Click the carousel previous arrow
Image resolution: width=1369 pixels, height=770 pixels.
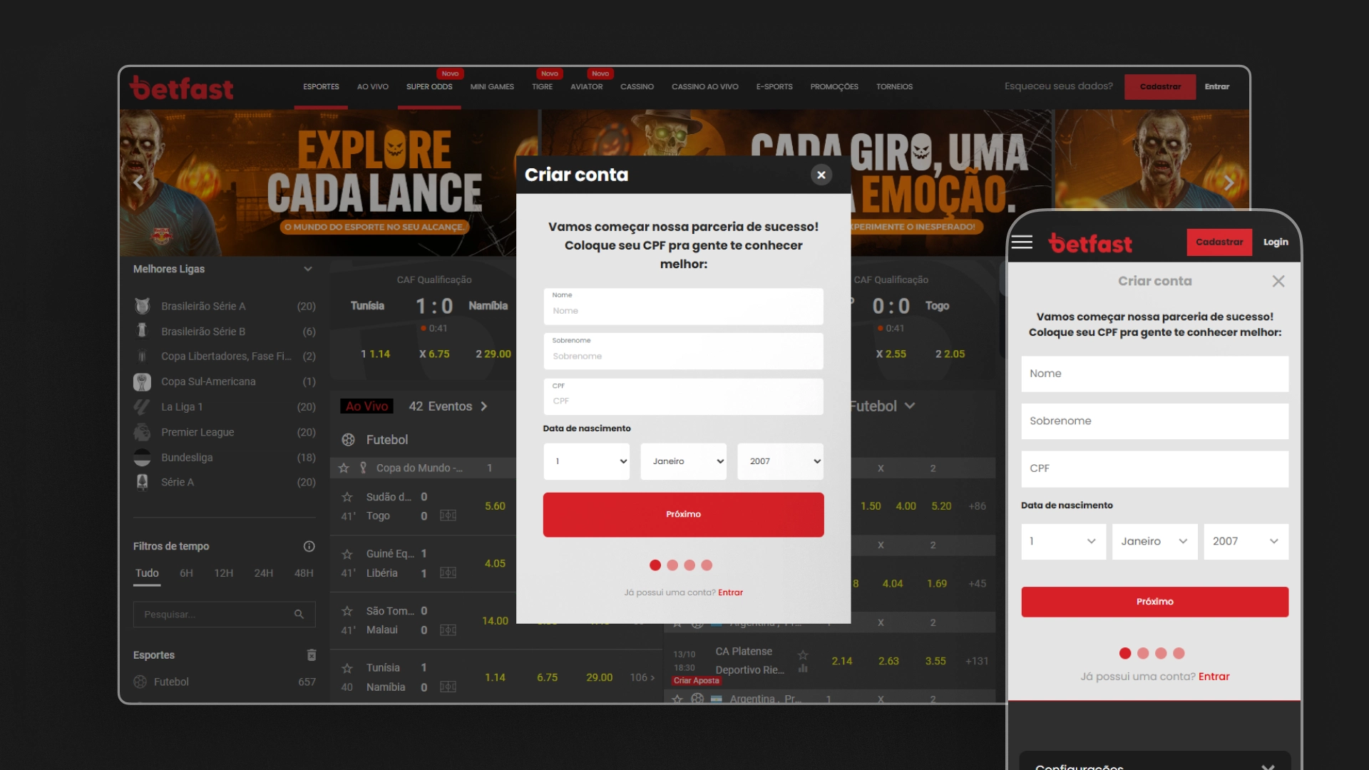click(x=138, y=183)
